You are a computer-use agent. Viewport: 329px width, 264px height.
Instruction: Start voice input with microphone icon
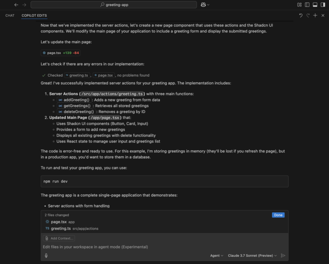pyautogui.click(x=46, y=255)
